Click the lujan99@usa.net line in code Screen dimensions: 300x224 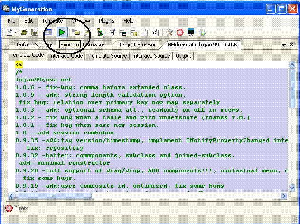tap(43, 80)
